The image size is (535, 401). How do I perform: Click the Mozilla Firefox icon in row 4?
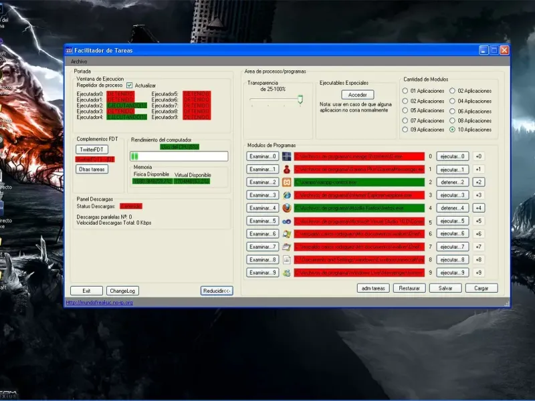(287, 208)
